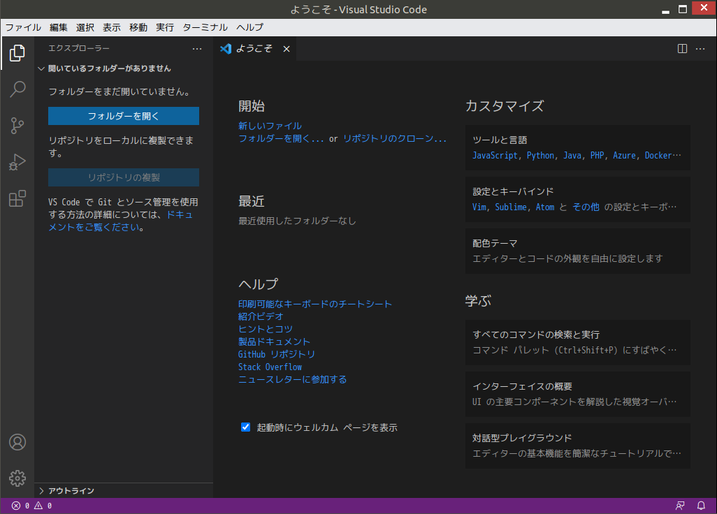
Task: Open the ターミナル menu
Action: (205, 27)
